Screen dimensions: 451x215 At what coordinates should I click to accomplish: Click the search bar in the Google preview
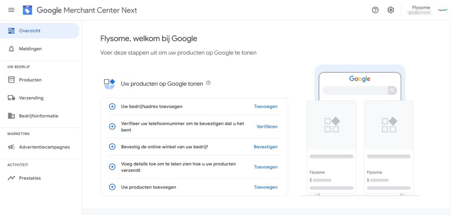(x=359, y=91)
